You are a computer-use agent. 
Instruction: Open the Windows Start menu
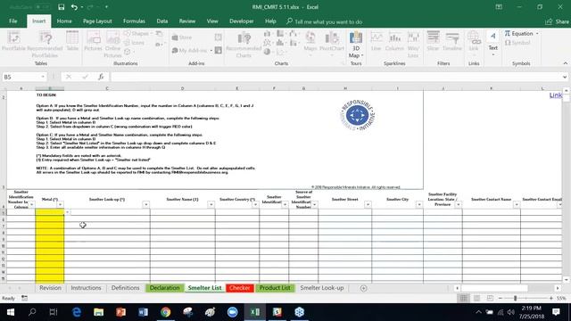click(10, 312)
